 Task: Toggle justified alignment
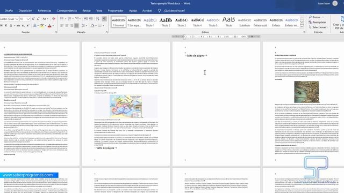(76, 26)
